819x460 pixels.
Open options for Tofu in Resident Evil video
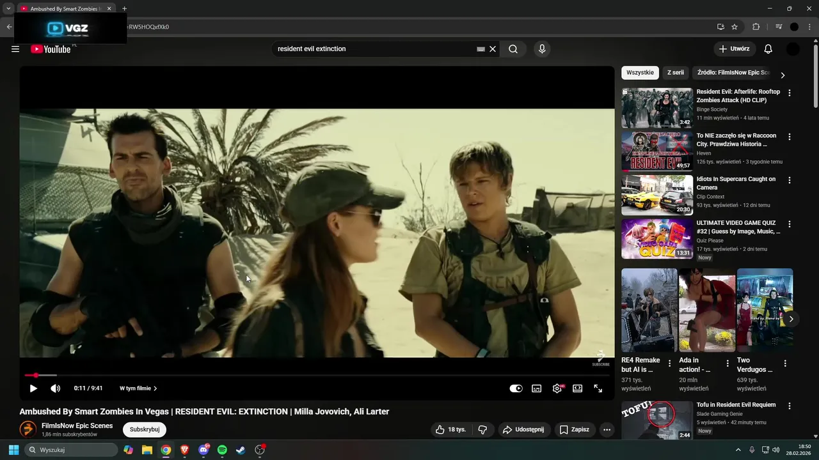pos(790,406)
